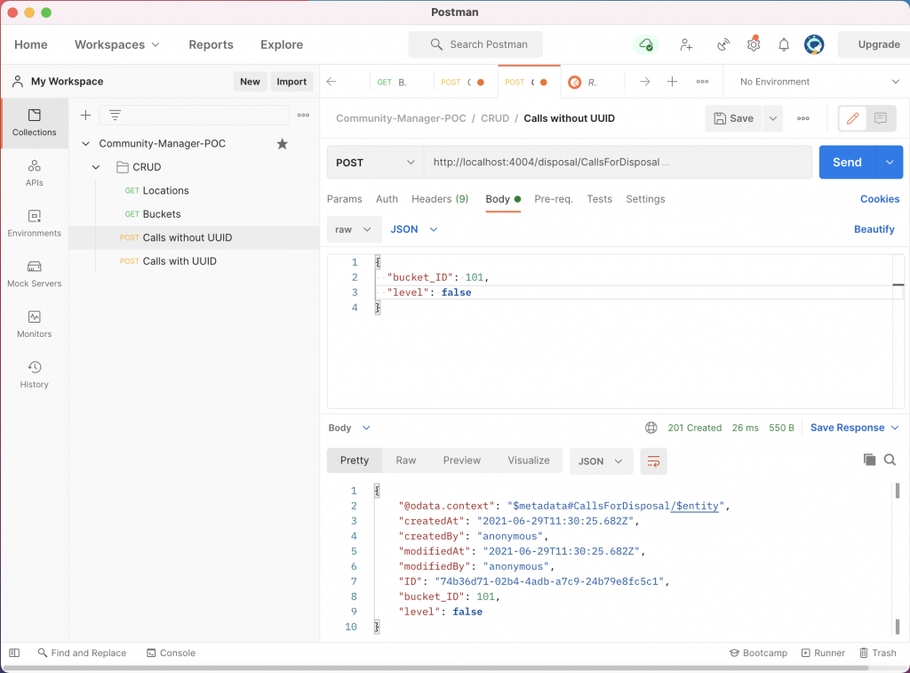Open the Collections sidebar panel

click(x=35, y=123)
